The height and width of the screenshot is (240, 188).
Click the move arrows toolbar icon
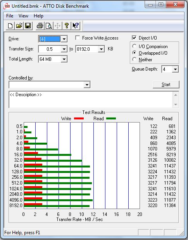pos(58,26)
